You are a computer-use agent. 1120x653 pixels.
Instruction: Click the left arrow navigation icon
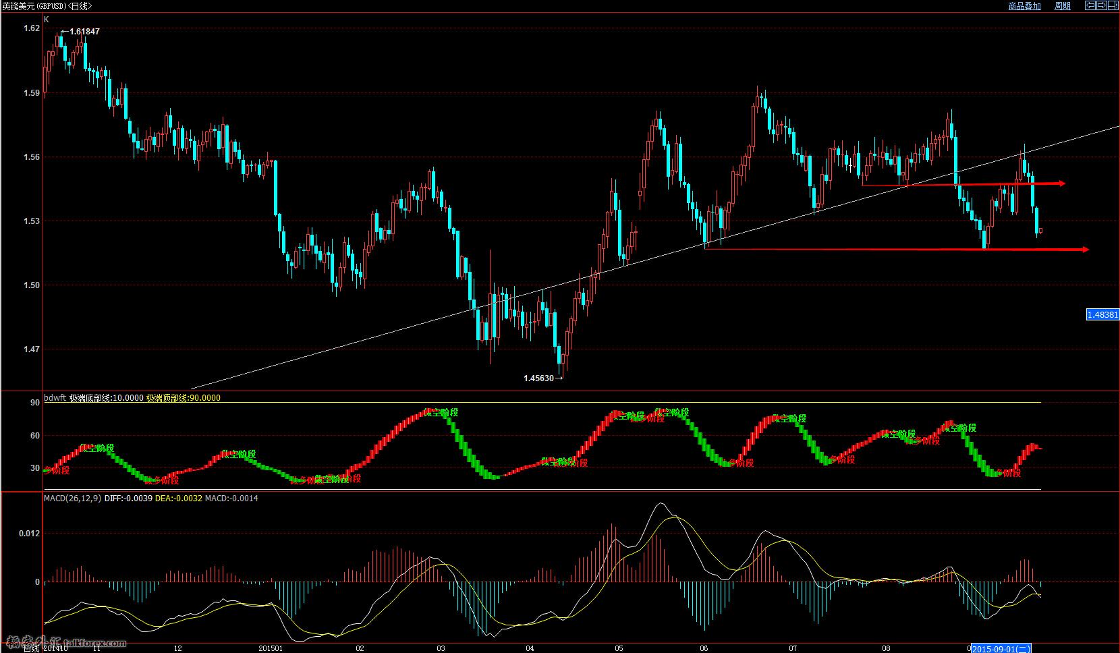click(x=1090, y=5)
